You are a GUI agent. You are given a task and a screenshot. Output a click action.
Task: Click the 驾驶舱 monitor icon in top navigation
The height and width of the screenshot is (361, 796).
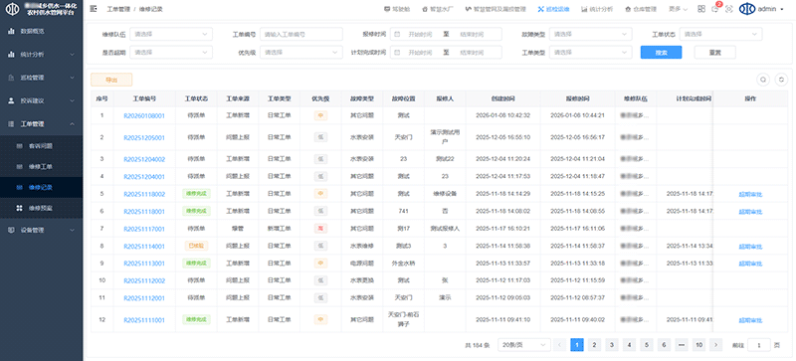[x=387, y=9]
